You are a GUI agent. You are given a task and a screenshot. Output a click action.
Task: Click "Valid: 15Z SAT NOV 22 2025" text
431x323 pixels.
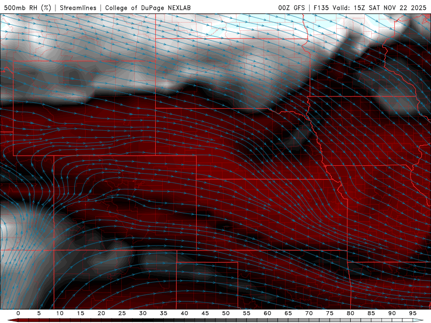(379, 8)
